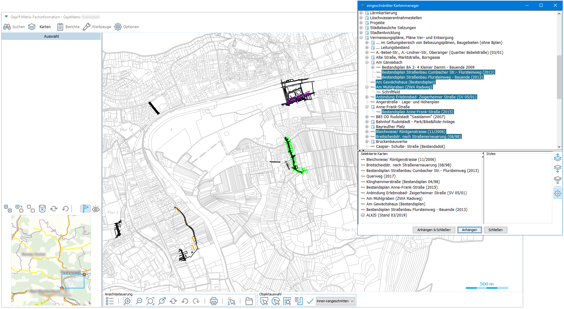Viewport: 564px width, 309px height.
Task: Toggle the flag marker button
Action: [85, 209]
